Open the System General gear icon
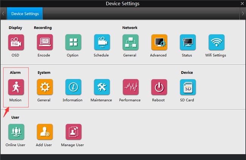246x160 pixels. 45,87
